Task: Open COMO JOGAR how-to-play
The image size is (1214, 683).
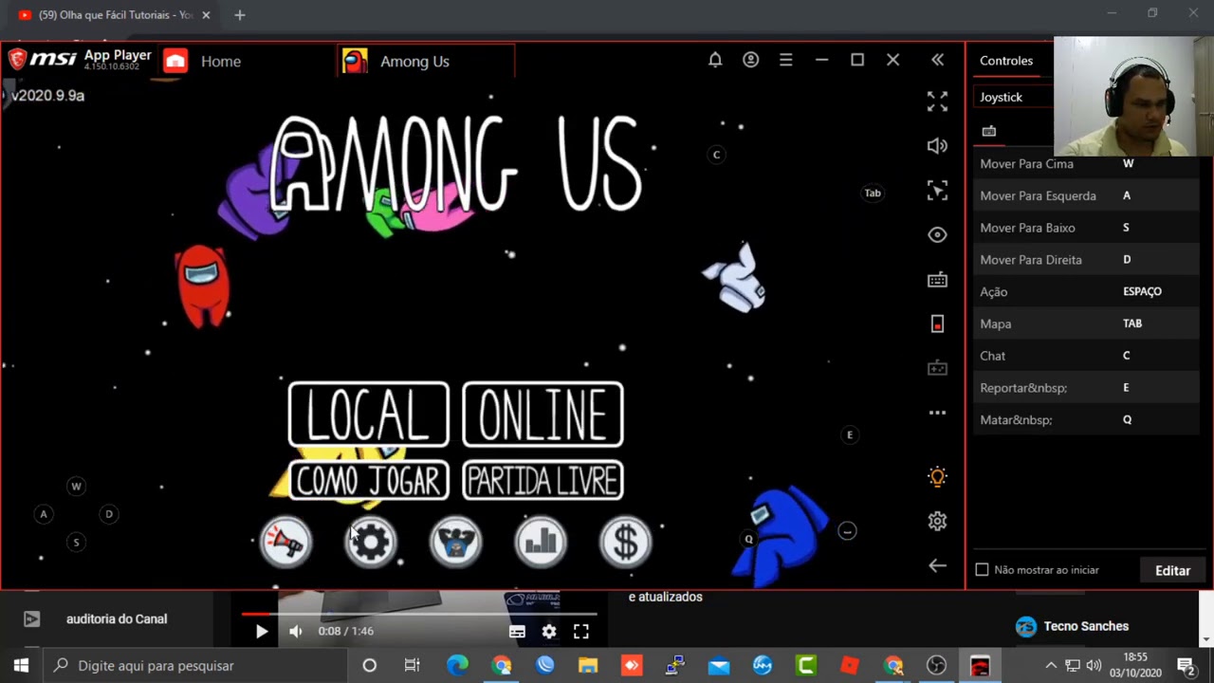Action: click(368, 481)
